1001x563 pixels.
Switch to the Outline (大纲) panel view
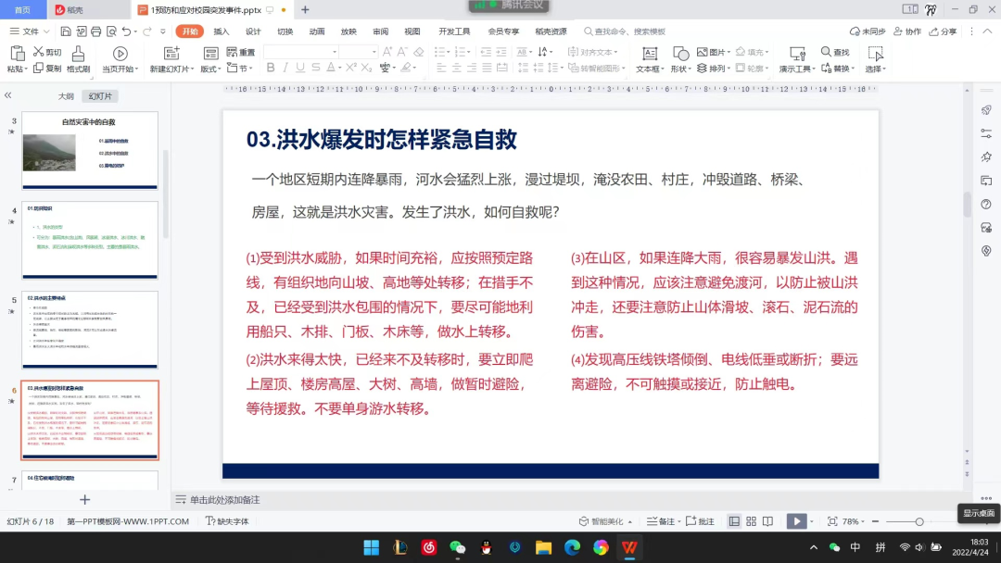coord(66,96)
